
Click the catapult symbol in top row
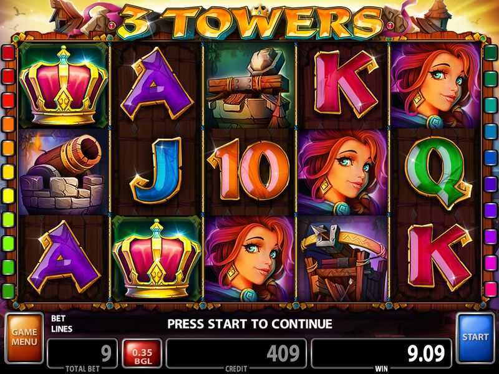(249, 85)
